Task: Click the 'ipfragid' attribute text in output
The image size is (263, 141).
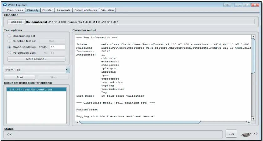Action: tap(108, 72)
